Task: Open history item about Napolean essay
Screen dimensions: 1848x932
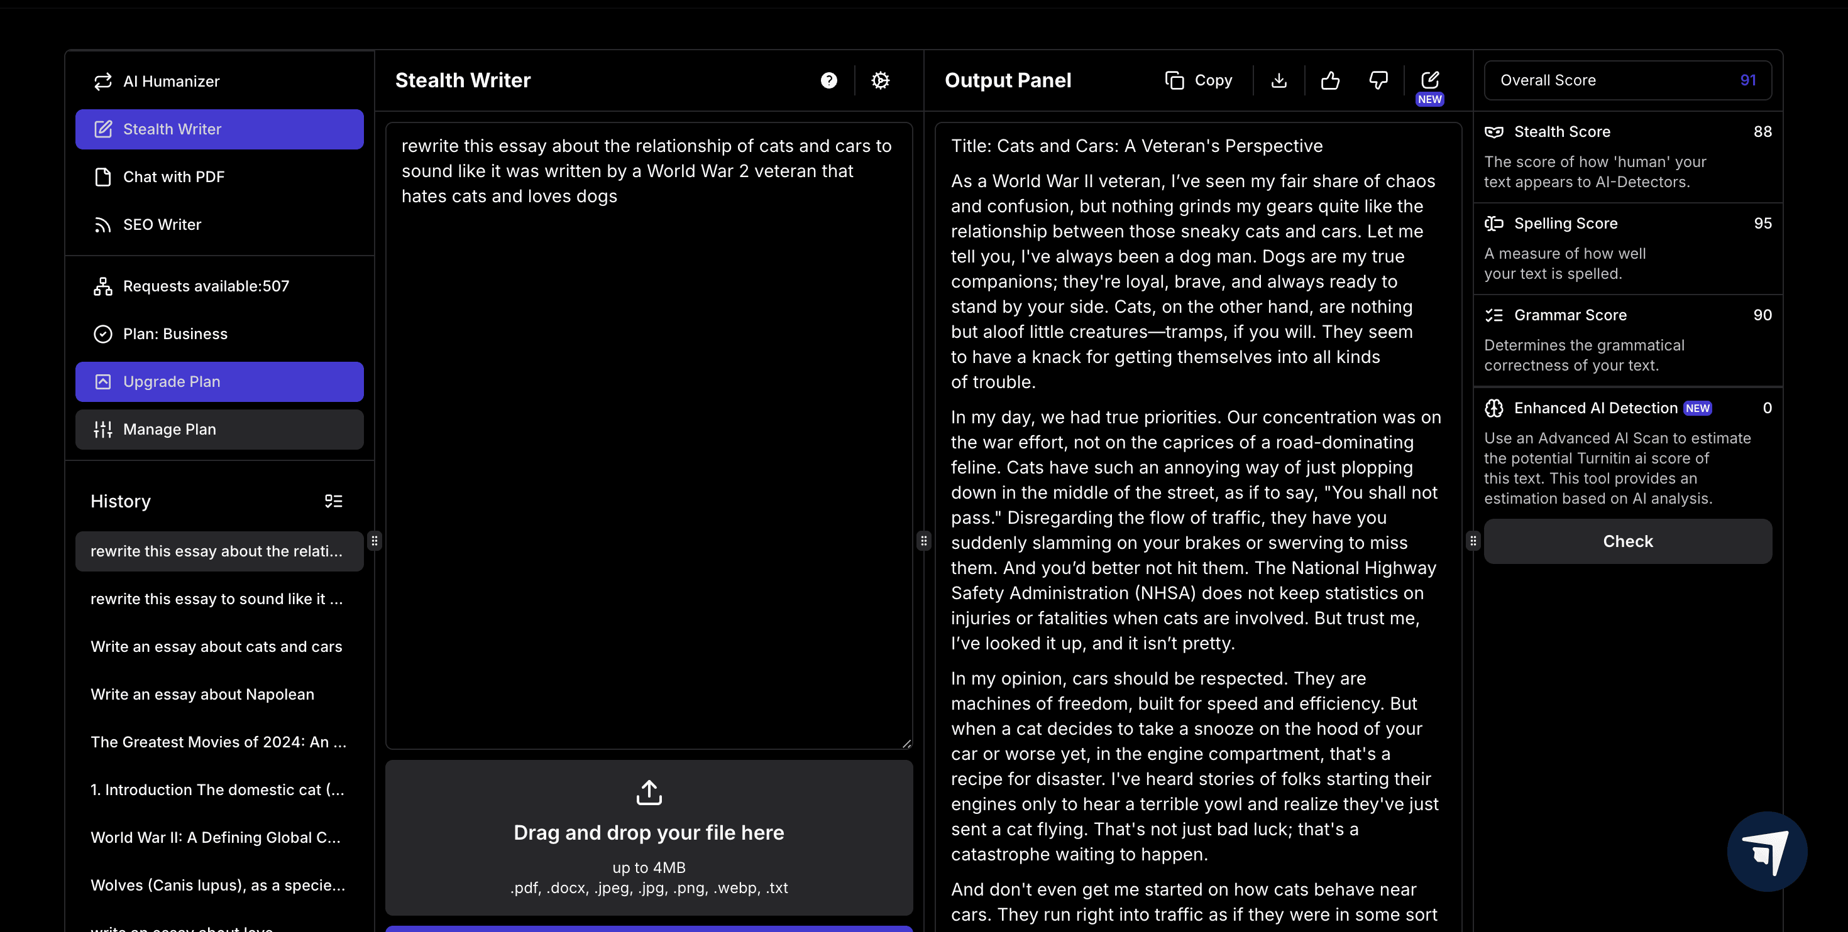Action: tap(202, 694)
